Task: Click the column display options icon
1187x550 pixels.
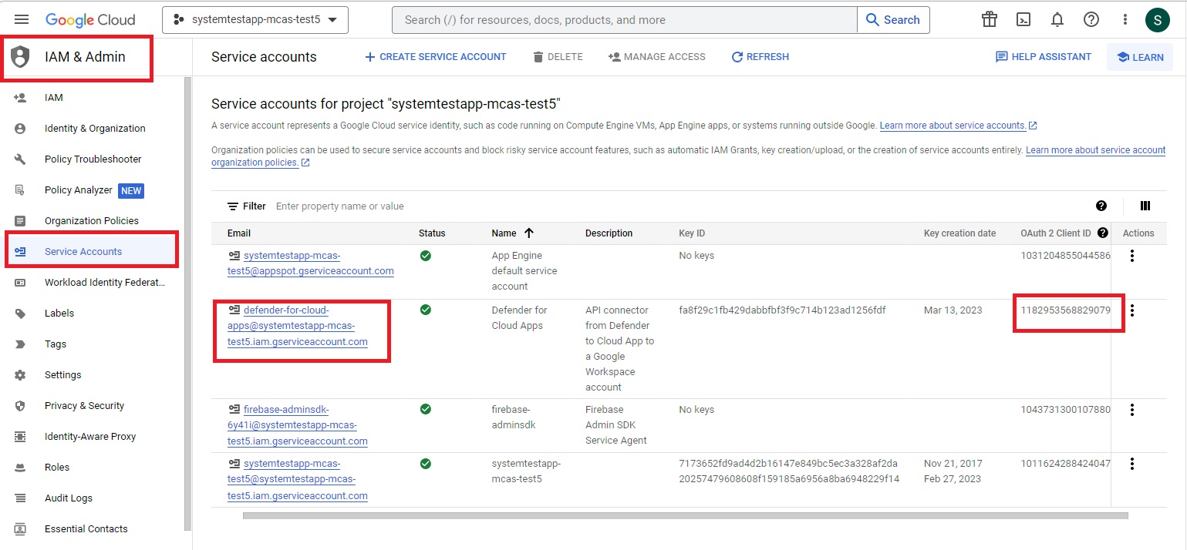Action: pos(1145,206)
